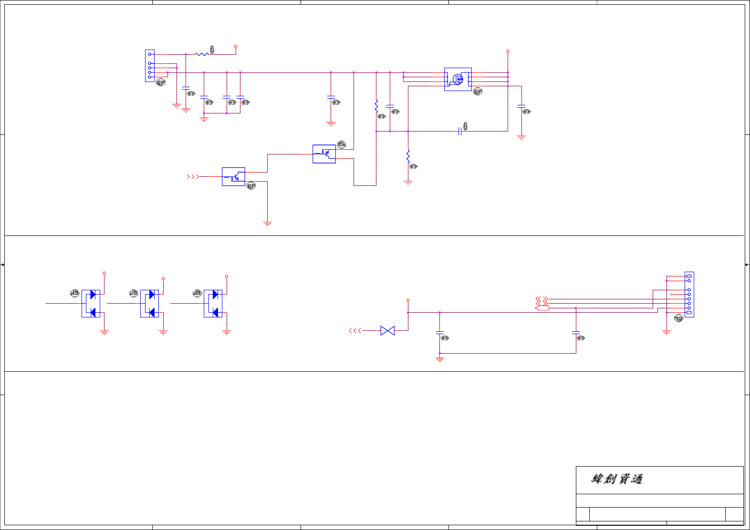This screenshot has width=750, height=530.
Task: Click the ground symbol beneath the eight-pin connector
Action: pyautogui.click(x=667, y=332)
